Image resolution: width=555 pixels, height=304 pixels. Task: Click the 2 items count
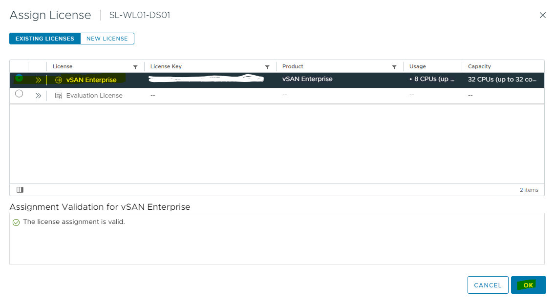(529, 190)
